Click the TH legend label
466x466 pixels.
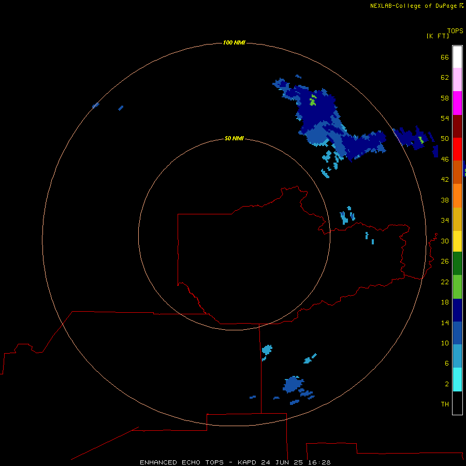tap(445, 404)
